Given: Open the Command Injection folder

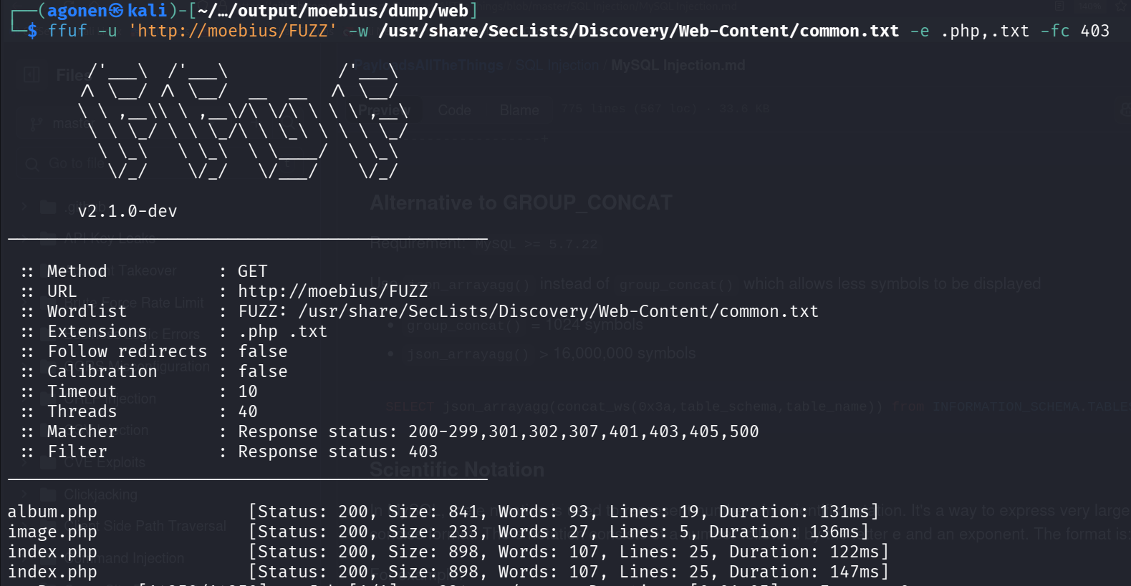Looking at the screenshot, I should [143, 558].
